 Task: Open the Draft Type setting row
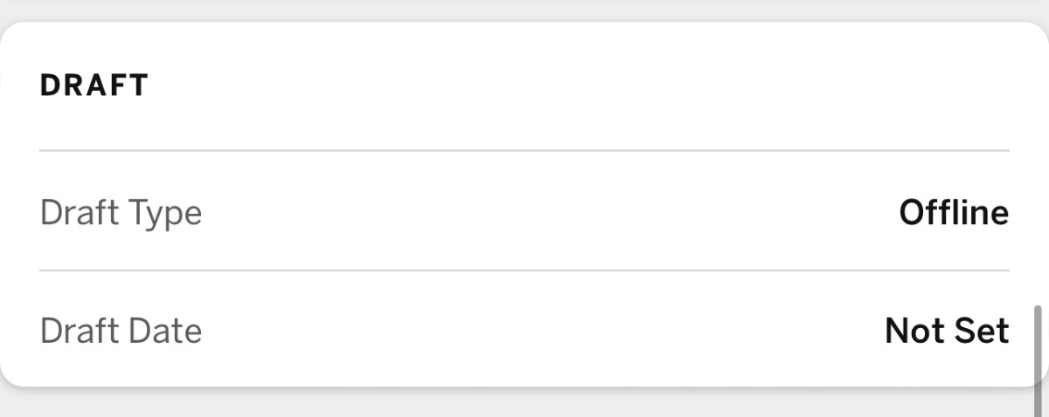[x=524, y=212]
